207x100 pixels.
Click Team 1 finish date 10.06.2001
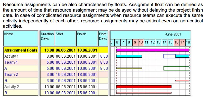pyautogui.click(x=87, y=62)
